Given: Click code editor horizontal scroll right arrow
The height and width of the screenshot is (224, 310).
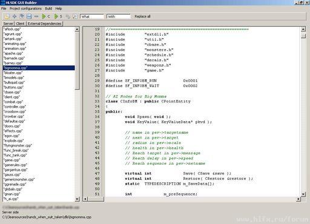Looking at the screenshot, I should tap(298, 199).
